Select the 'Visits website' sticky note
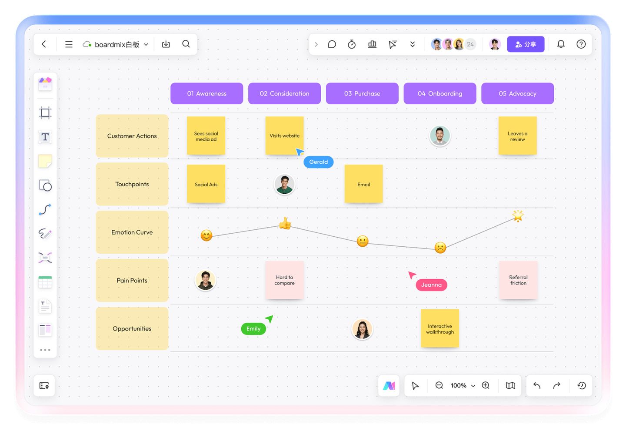The image size is (626, 430). point(284,136)
